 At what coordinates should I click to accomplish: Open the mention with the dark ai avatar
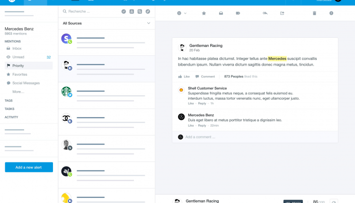tap(106, 175)
